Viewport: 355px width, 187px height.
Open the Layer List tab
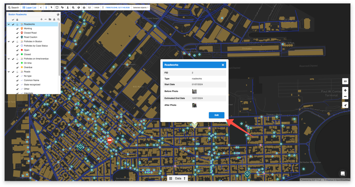tap(29, 7)
